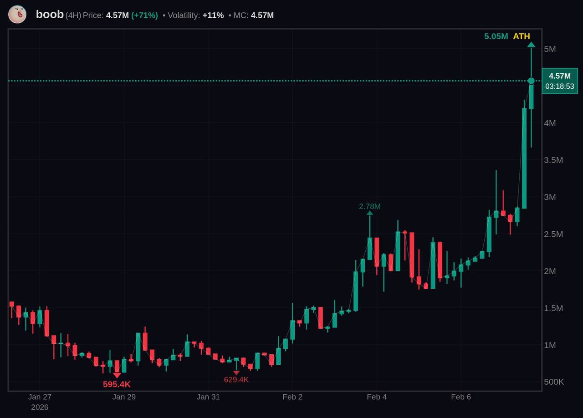Click the boob token avatar icon
The height and width of the screenshot is (418, 583).
coord(17,15)
